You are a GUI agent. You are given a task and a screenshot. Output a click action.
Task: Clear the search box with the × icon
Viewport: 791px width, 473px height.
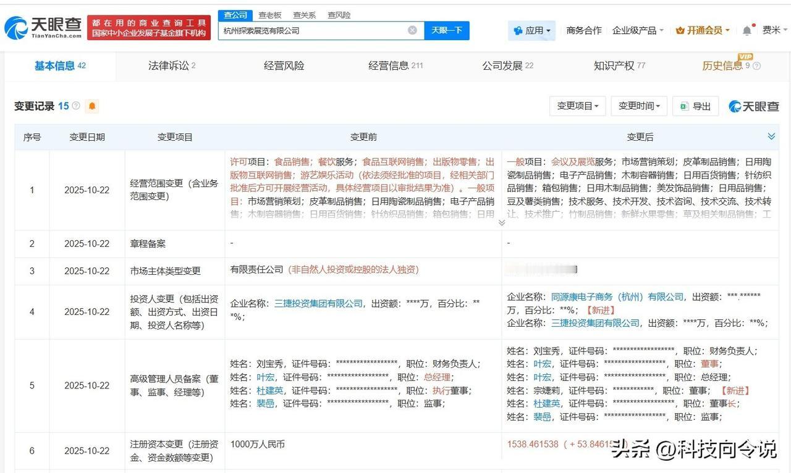[x=412, y=30]
